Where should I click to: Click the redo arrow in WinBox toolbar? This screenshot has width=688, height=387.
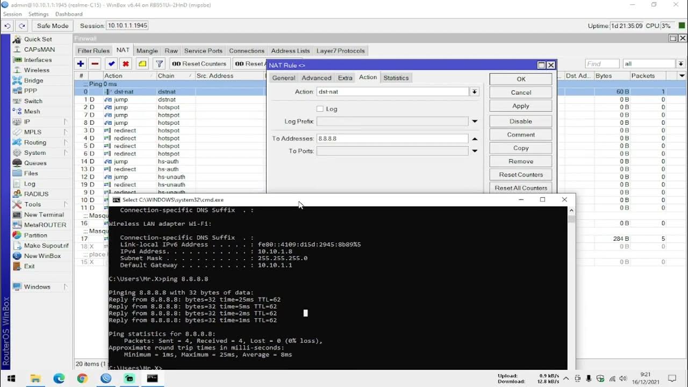point(22,26)
